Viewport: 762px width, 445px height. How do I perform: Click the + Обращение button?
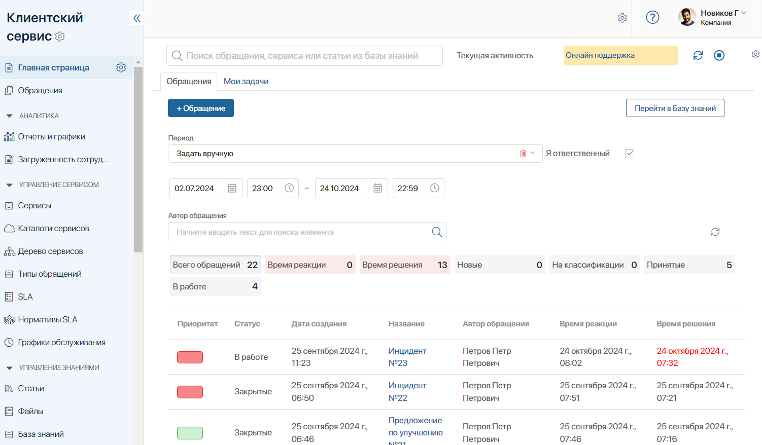(x=201, y=108)
